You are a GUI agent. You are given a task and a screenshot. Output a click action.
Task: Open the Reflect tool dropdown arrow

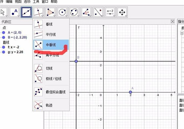click(102, 16)
